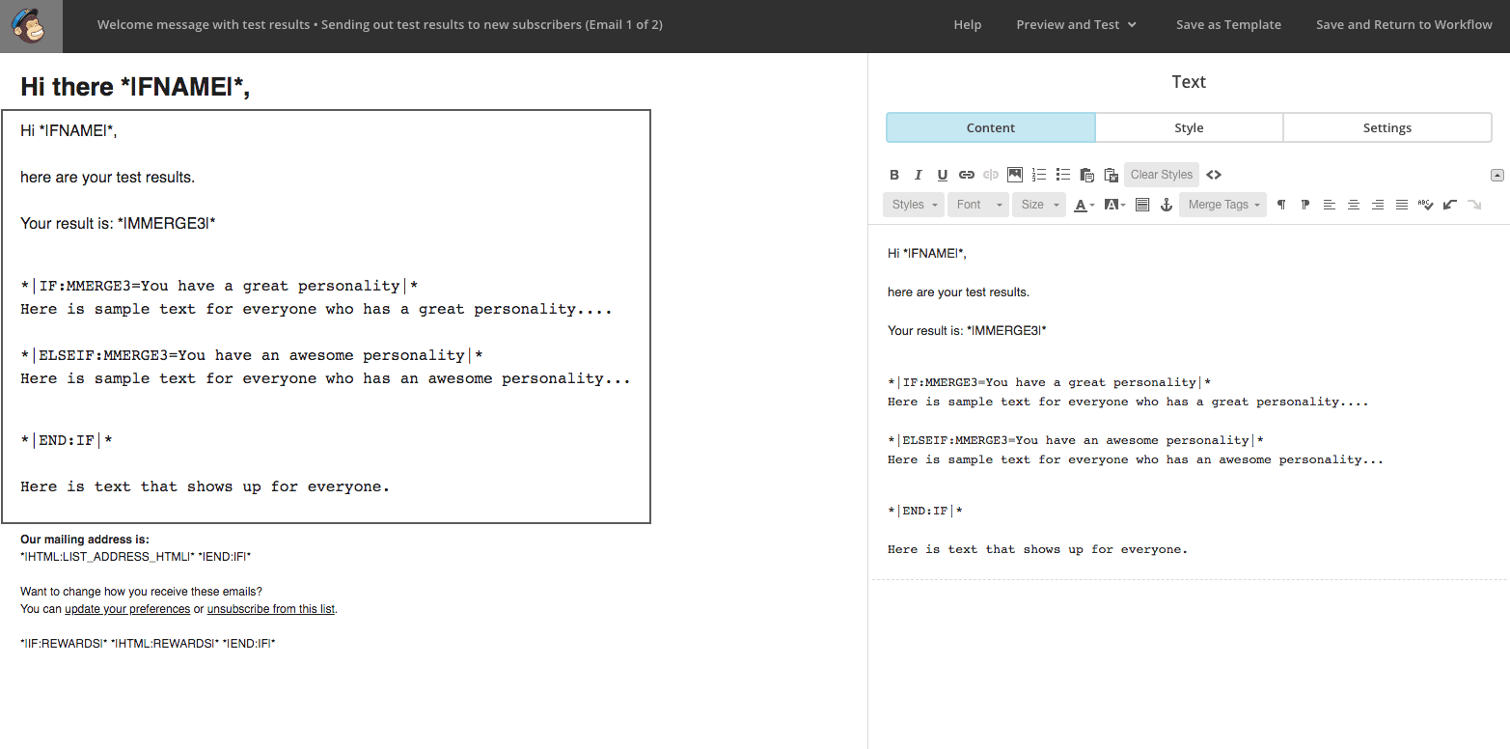The image size is (1510, 749).
Task: Apply italic formatting
Action: pos(919,175)
